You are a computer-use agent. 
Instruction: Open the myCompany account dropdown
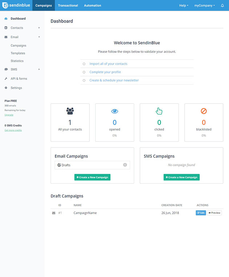click(205, 5)
